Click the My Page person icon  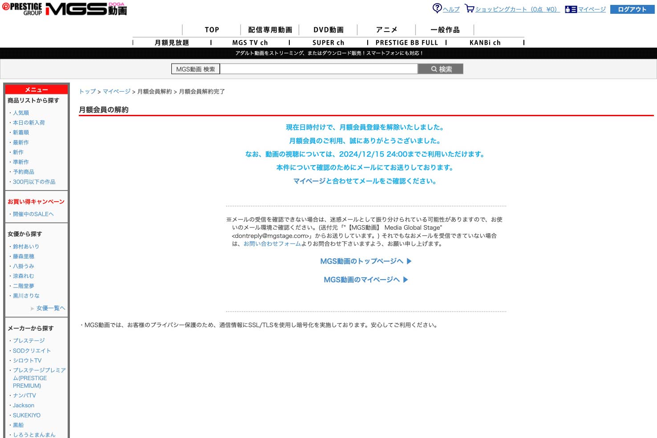pos(571,9)
